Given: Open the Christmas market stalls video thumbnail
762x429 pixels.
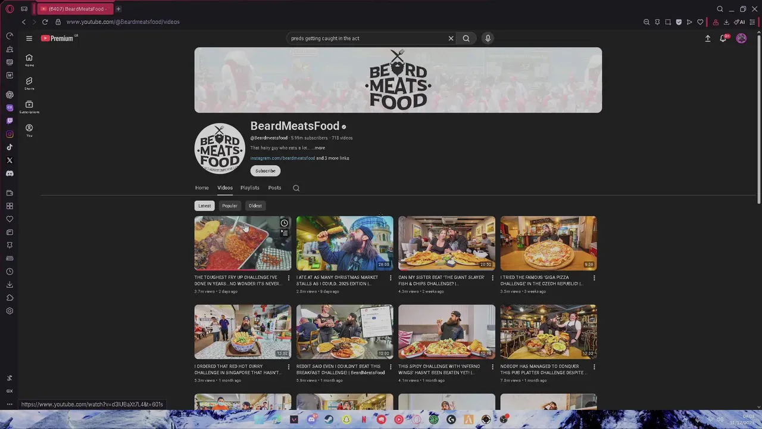Looking at the screenshot, I should click(345, 243).
